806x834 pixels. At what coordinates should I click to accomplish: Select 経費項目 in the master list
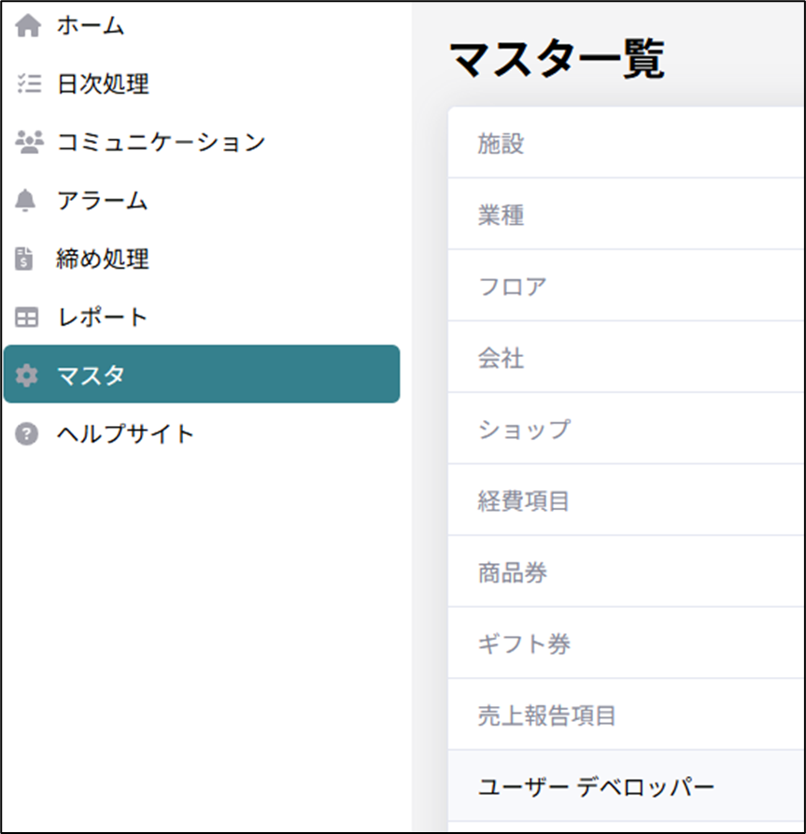tap(626, 501)
